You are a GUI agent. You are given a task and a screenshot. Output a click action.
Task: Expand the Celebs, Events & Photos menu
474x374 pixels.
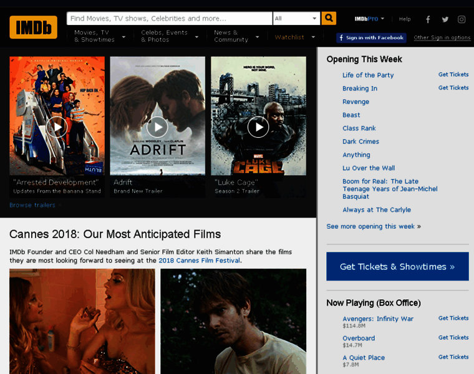point(170,36)
